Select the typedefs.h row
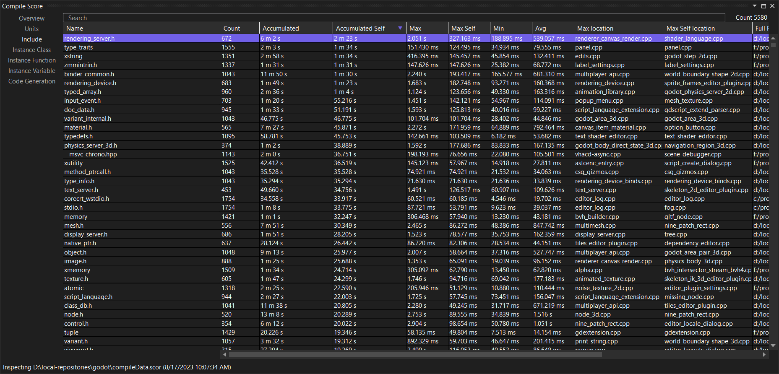The height and width of the screenshot is (374, 779). click(x=416, y=136)
